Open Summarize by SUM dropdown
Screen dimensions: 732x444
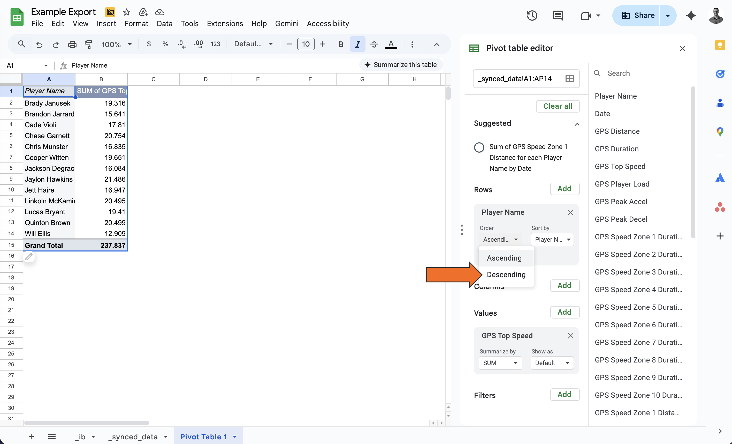[500, 363]
